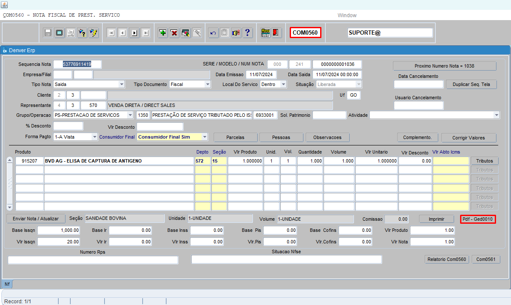The width and height of the screenshot is (511, 305).
Task: Click the Com0561 button
Action: [x=486, y=259]
